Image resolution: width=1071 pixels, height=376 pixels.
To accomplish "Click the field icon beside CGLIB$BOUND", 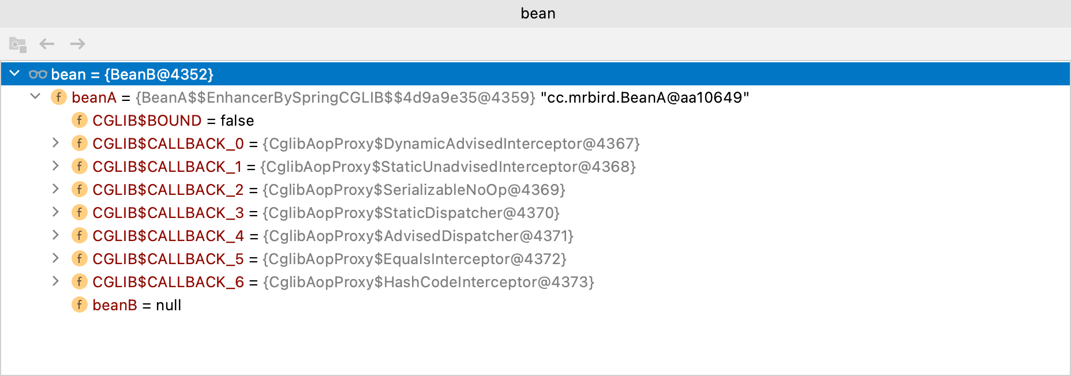I will tap(80, 120).
